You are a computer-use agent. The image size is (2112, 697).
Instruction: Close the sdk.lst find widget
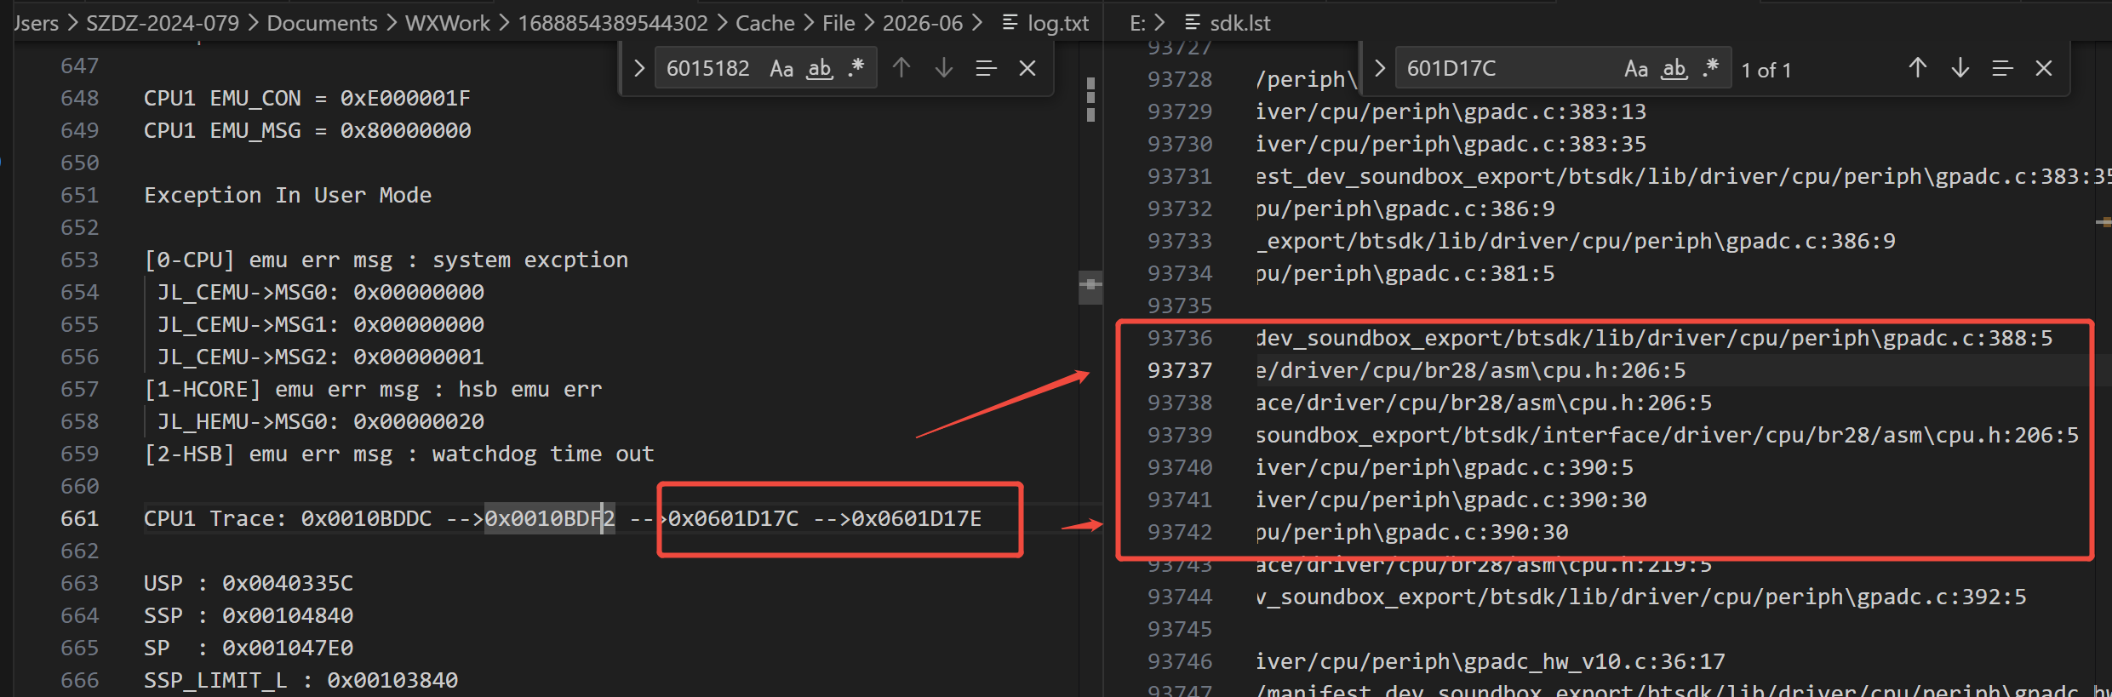[2044, 68]
